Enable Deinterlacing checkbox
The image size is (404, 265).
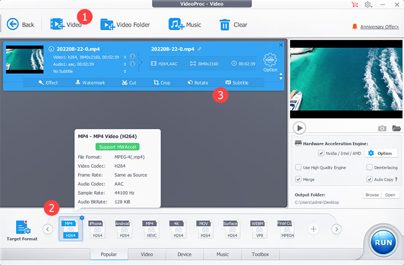click(x=369, y=167)
